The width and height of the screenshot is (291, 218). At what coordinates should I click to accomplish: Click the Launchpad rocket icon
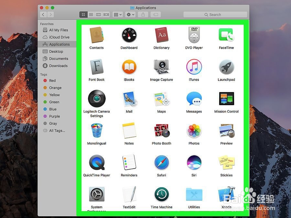(x=226, y=67)
